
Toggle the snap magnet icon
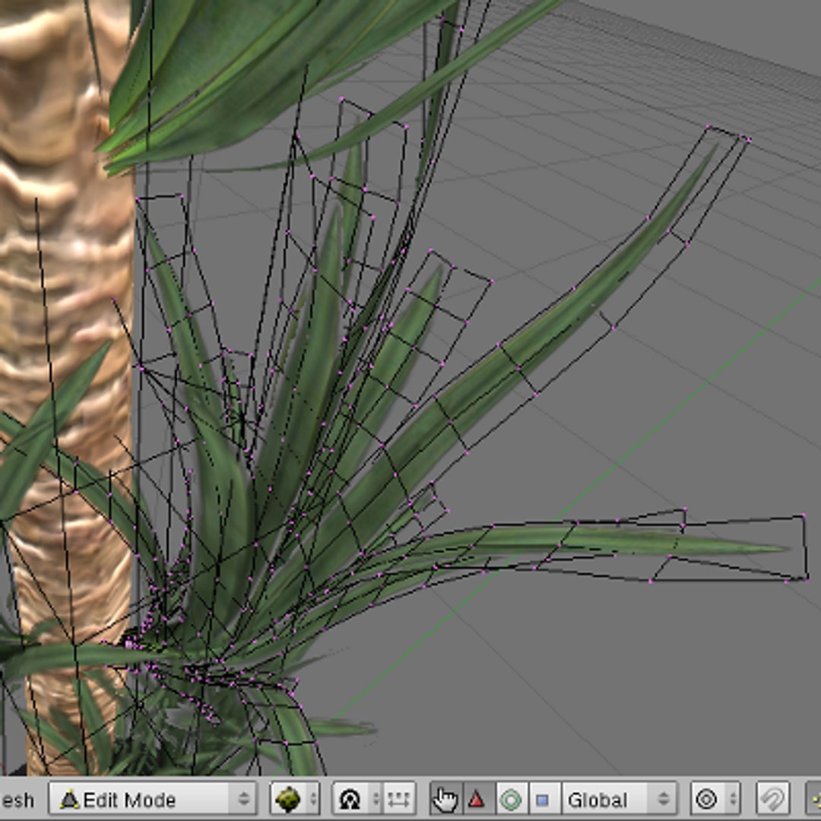[x=773, y=800]
